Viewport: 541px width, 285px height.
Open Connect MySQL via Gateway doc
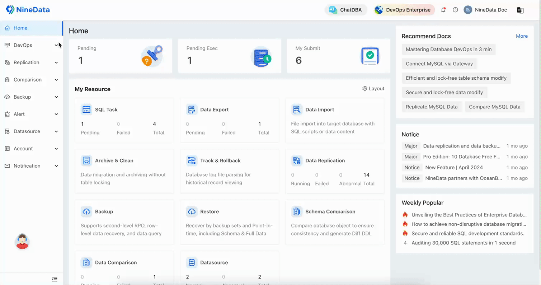click(439, 64)
